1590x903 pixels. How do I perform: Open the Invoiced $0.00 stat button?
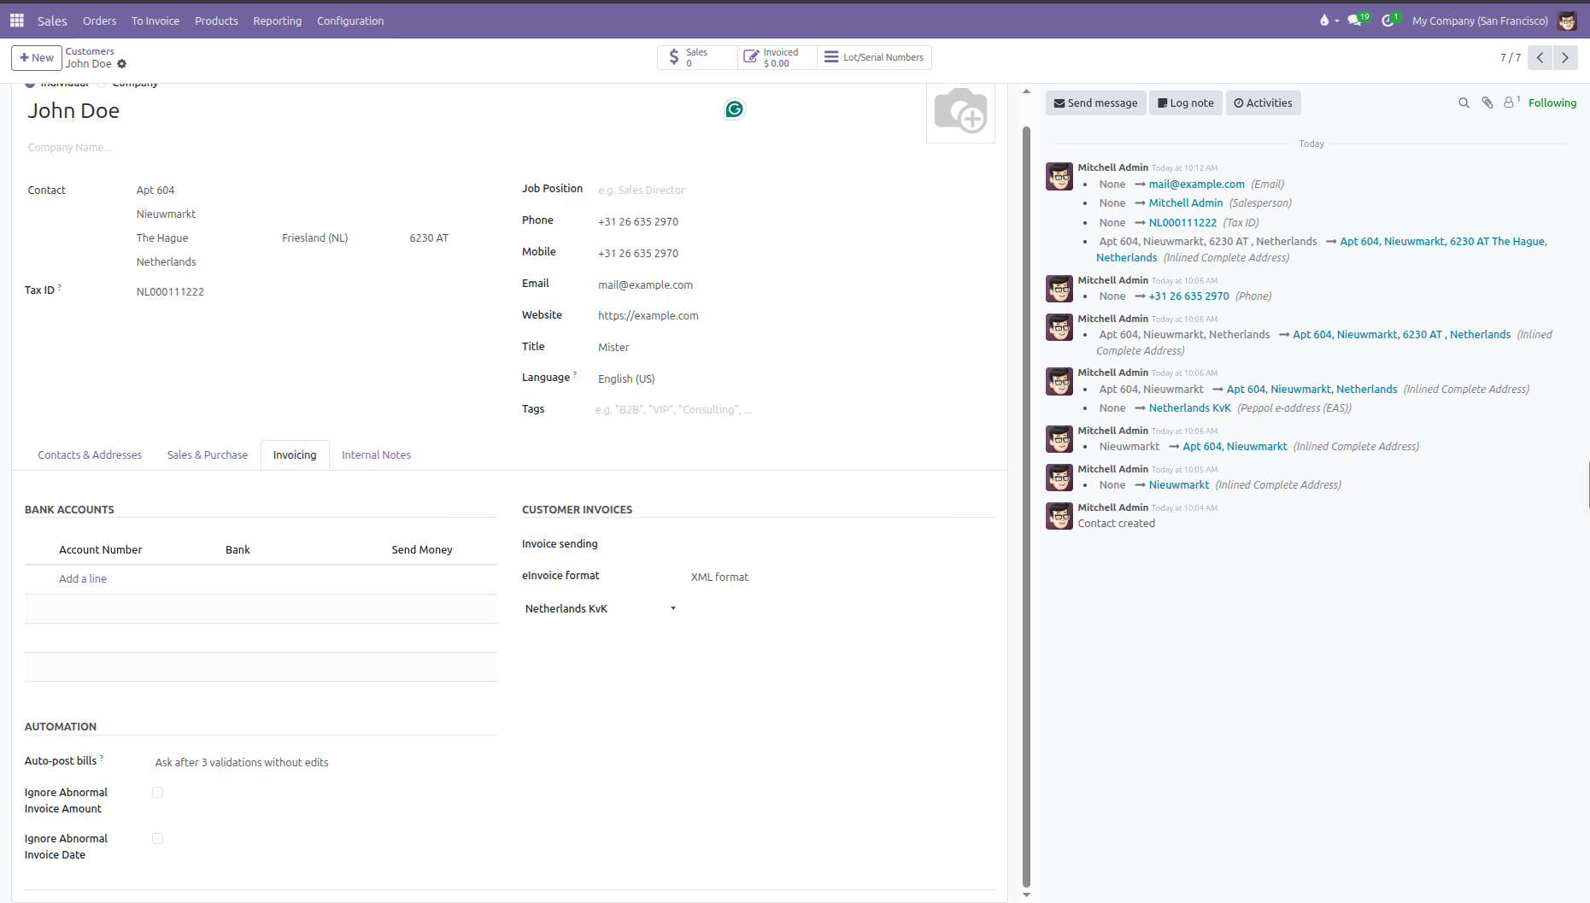pyautogui.click(x=777, y=57)
